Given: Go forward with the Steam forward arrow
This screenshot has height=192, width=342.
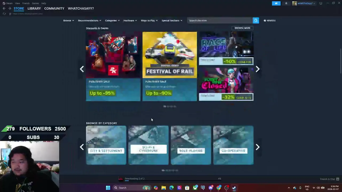Looking at the screenshot, I should (x=10, y=9).
